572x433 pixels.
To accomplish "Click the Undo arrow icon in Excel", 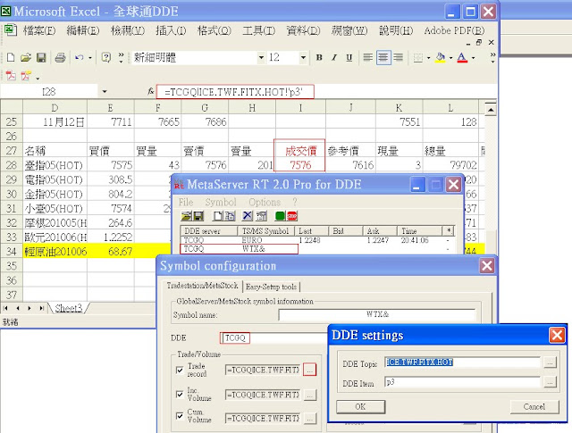I will [x=80, y=58].
